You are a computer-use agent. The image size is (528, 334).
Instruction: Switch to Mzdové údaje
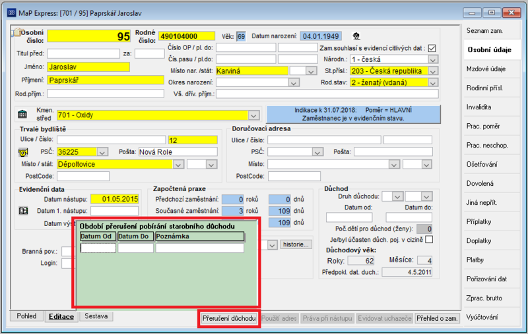[x=492, y=69]
